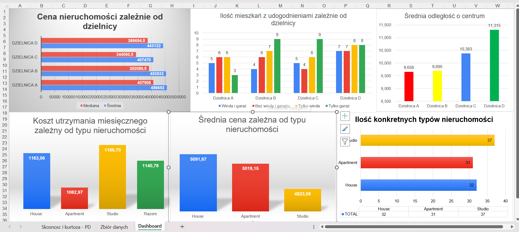The height and width of the screenshot is (232, 519).
Task: Select row 16 header
Action: [x=5, y=101]
